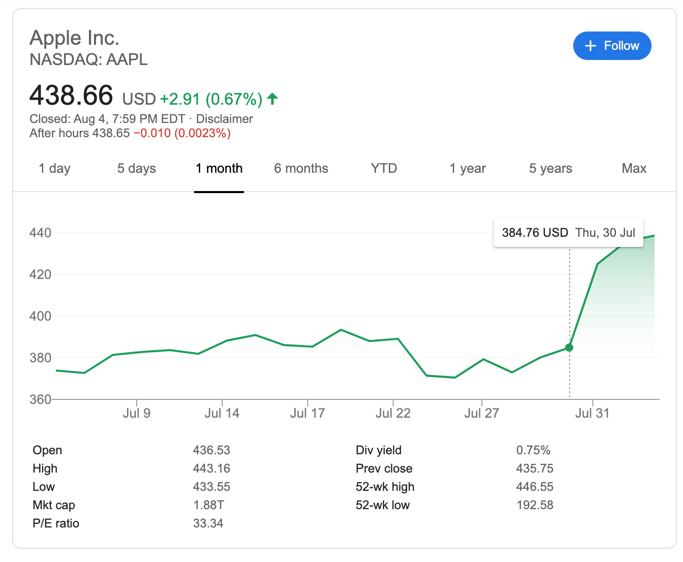Click the Jul 14 axis label

(222, 413)
